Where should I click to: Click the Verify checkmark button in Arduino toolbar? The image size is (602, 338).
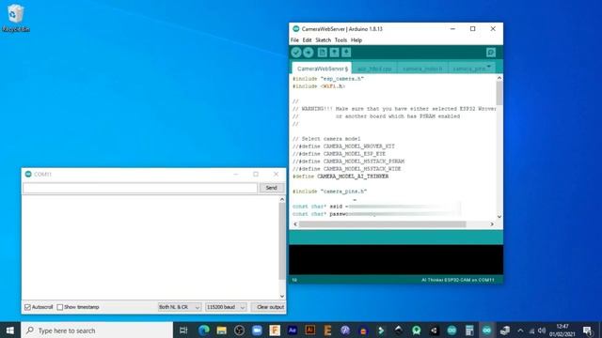(x=296, y=53)
